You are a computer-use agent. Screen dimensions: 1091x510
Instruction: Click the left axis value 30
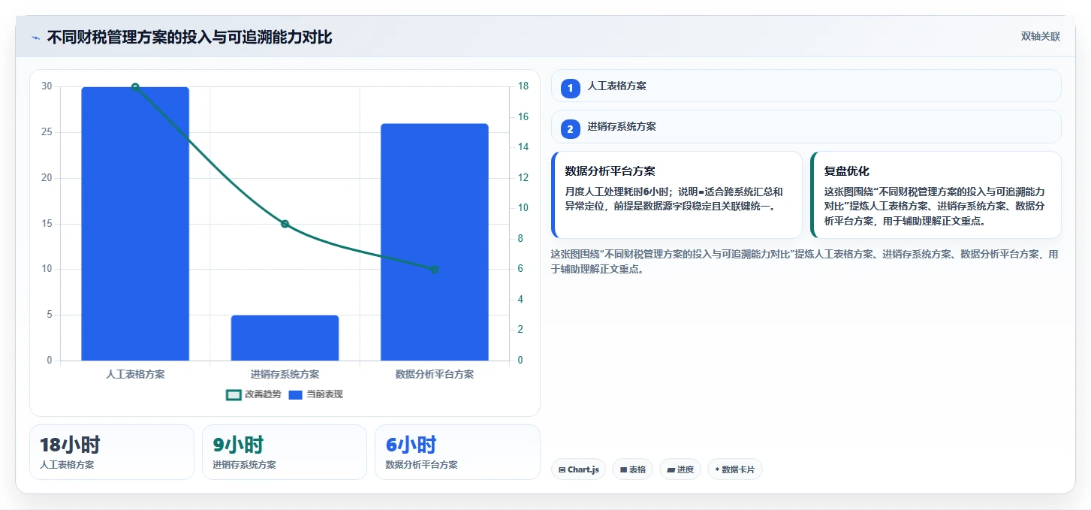point(47,86)
